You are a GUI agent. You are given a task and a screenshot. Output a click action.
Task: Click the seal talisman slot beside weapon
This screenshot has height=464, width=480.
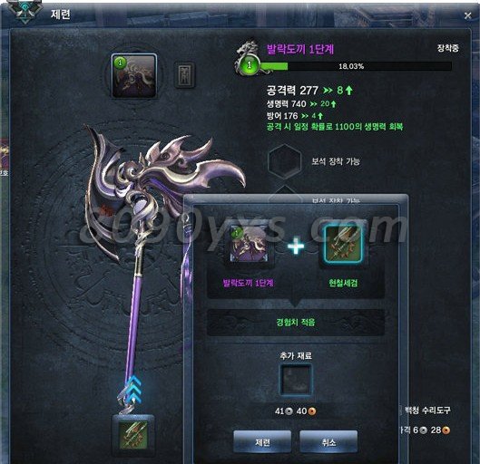pyautogui.click(x=184, y=75)
